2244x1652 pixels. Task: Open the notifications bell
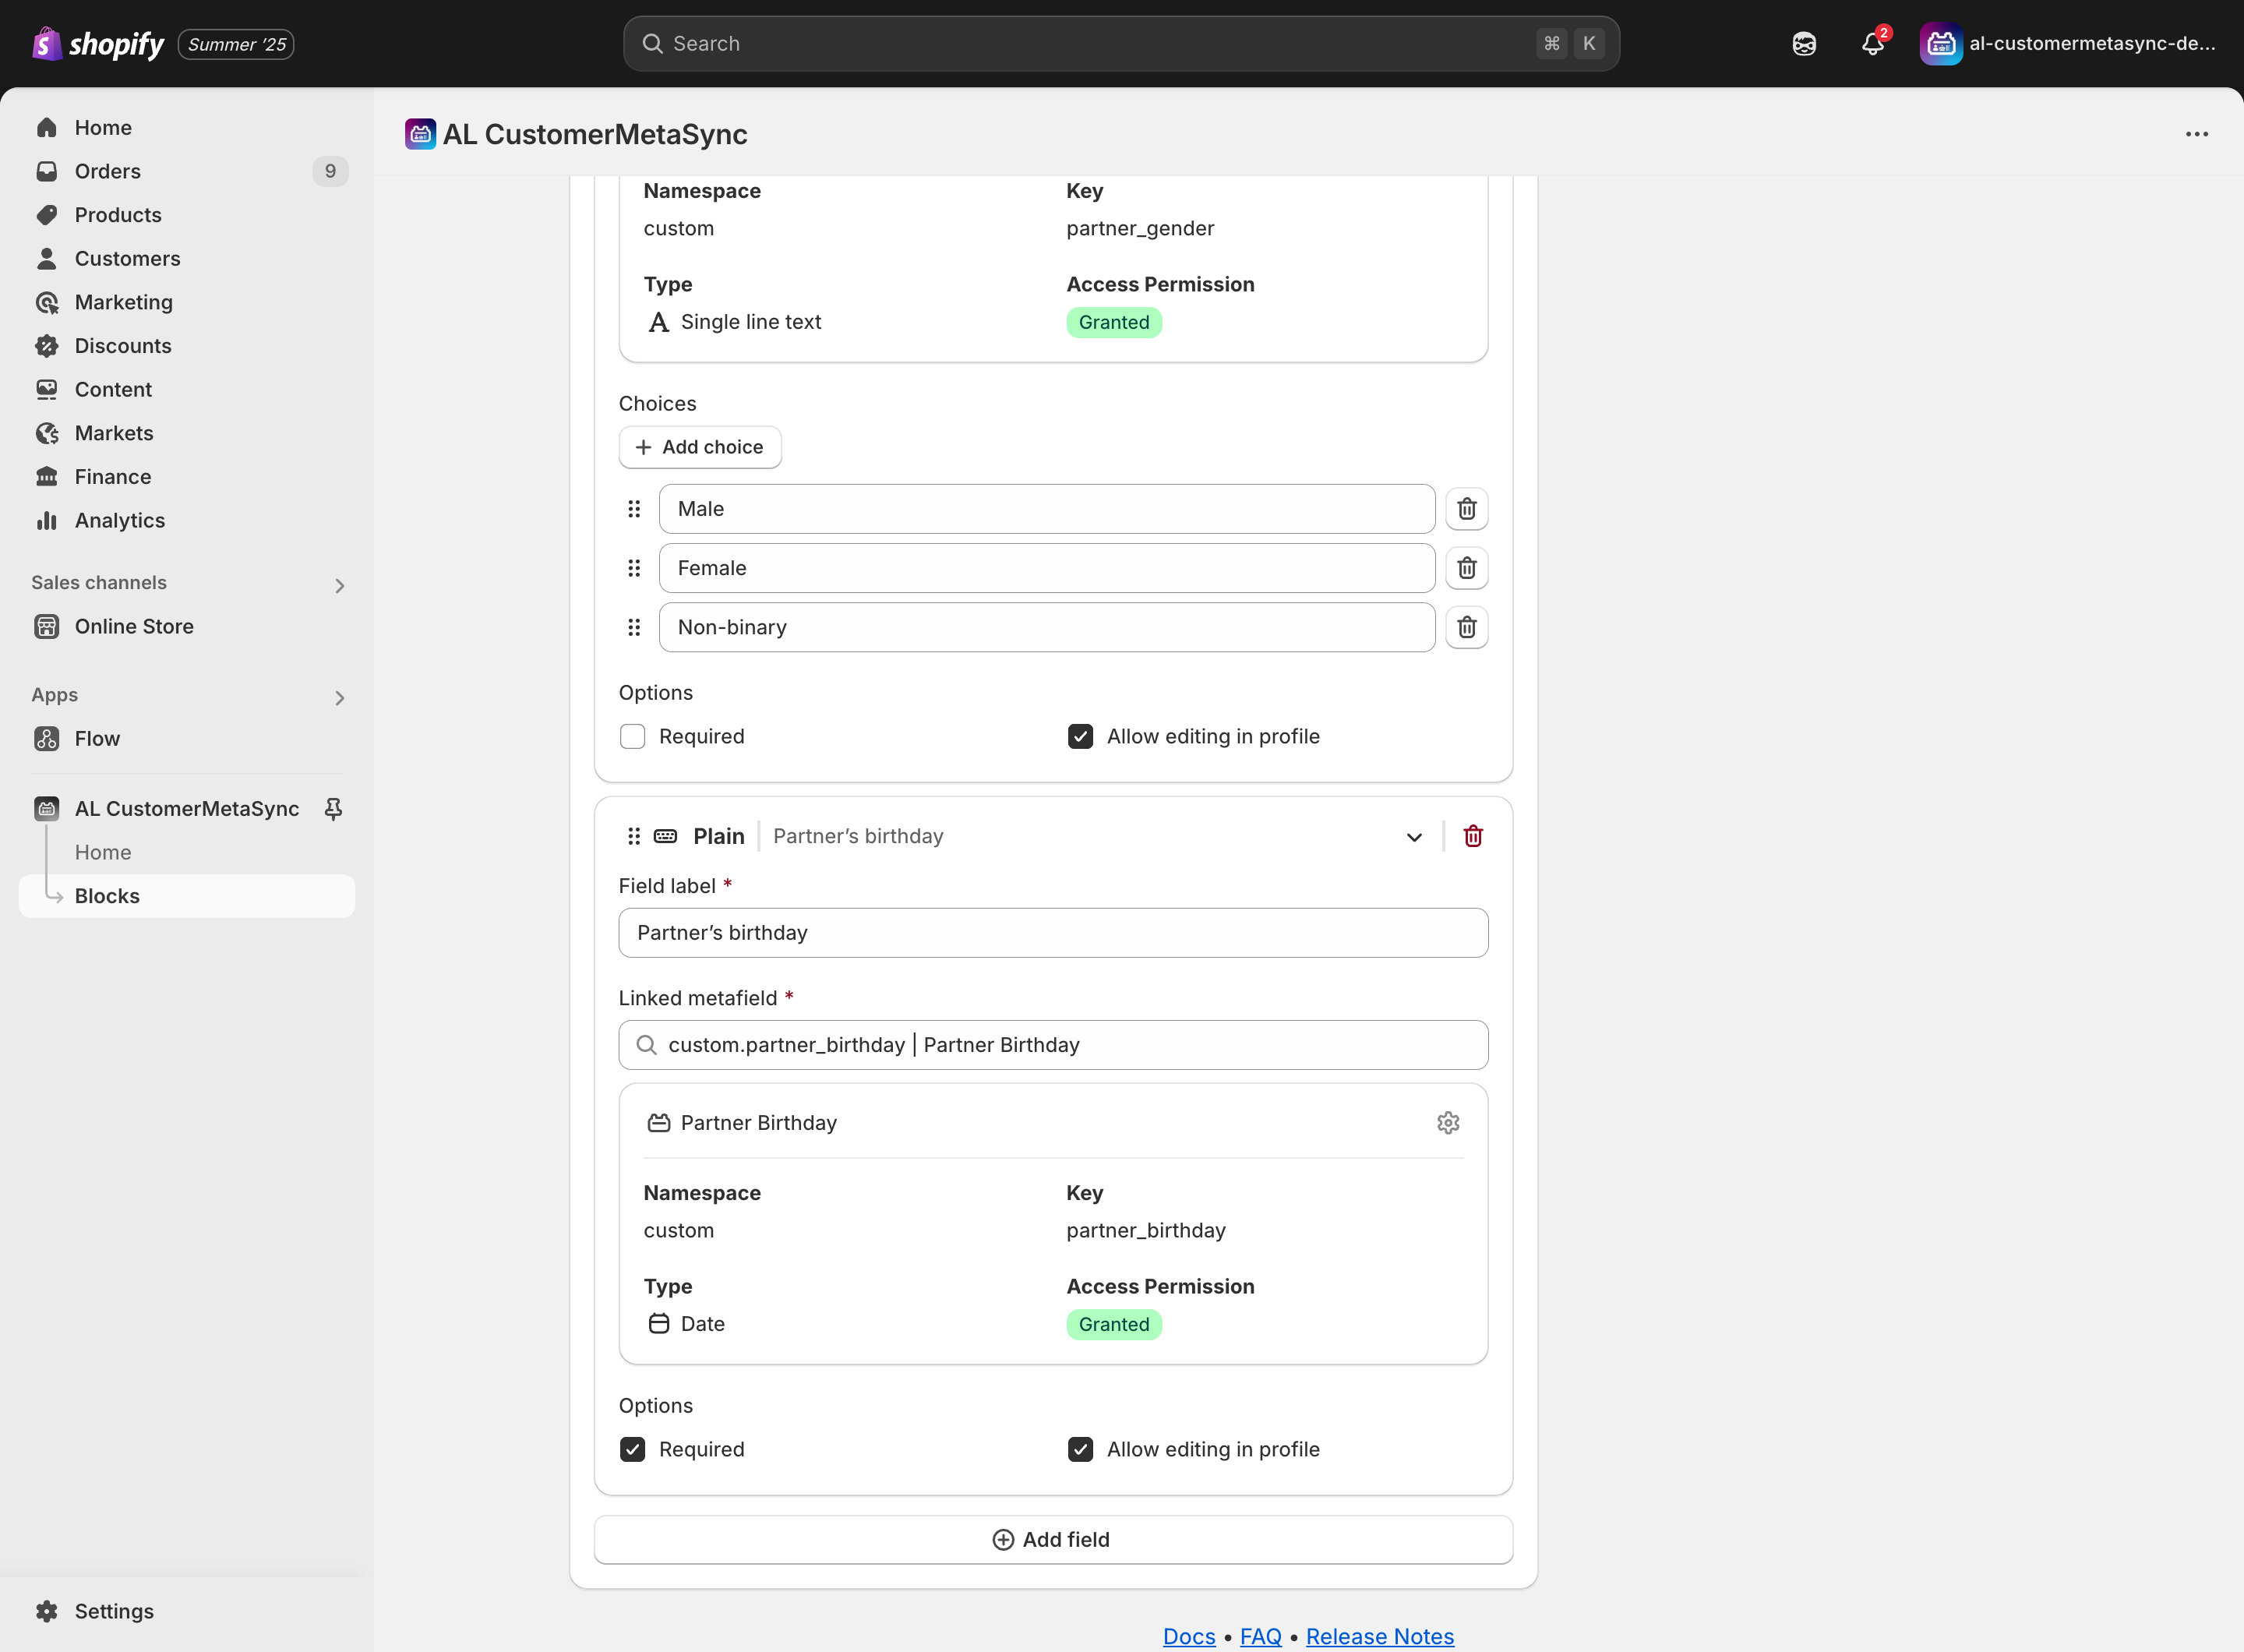point(1872,44)
